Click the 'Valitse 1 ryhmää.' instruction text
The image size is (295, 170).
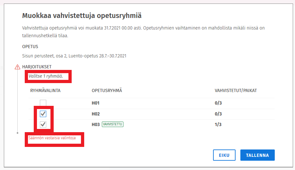(x=46, y=76)
